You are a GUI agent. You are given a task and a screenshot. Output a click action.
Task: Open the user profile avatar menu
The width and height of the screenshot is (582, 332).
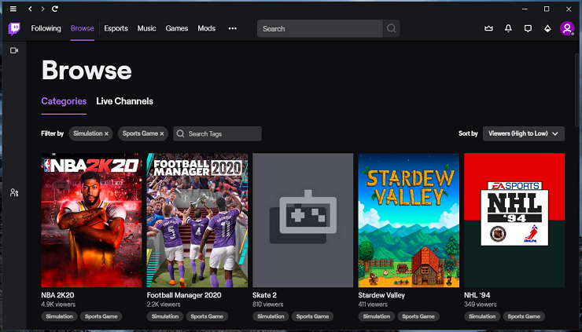[x=567, y=28]
